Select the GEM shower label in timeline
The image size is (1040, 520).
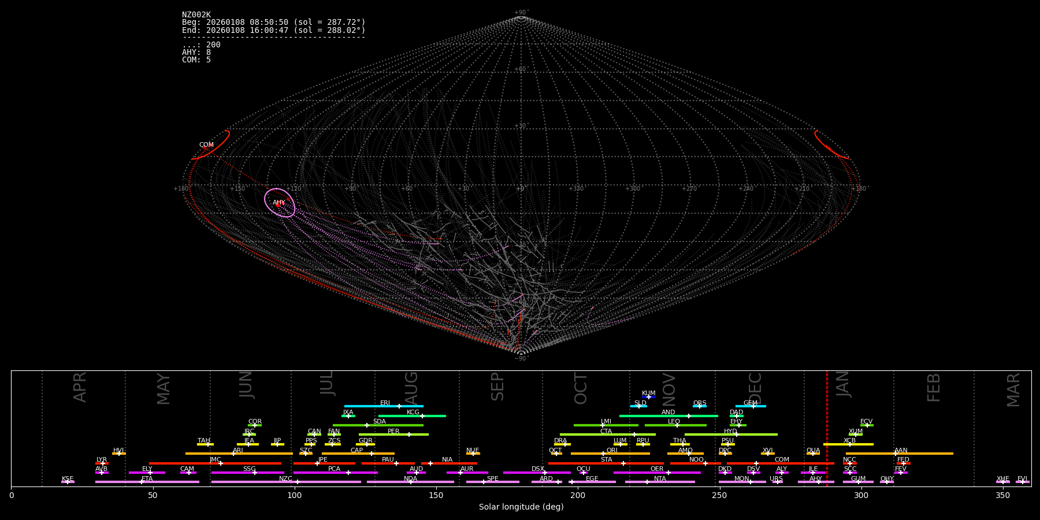(751, 403)
